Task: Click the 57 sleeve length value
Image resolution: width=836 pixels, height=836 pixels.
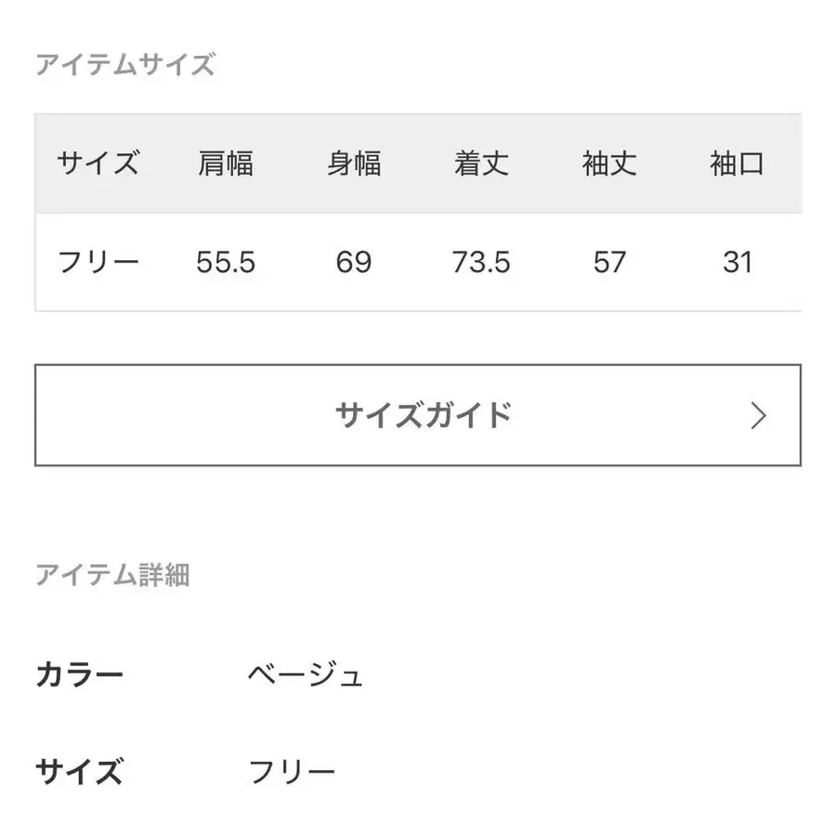Action: coord(609,263)
